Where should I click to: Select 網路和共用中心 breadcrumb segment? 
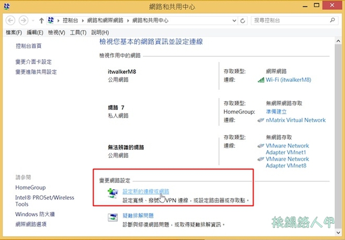[x=150, y=21]
